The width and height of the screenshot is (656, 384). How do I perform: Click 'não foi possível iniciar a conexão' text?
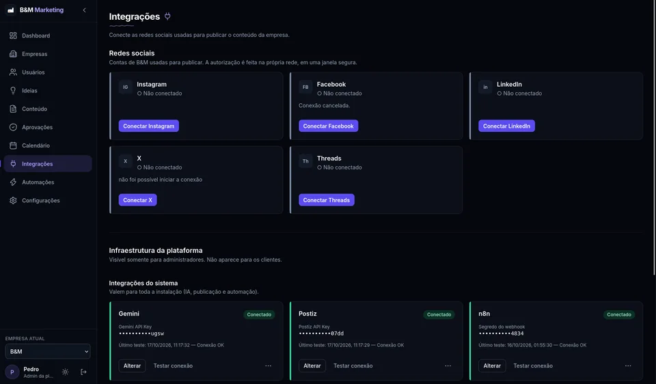(160, 180)
